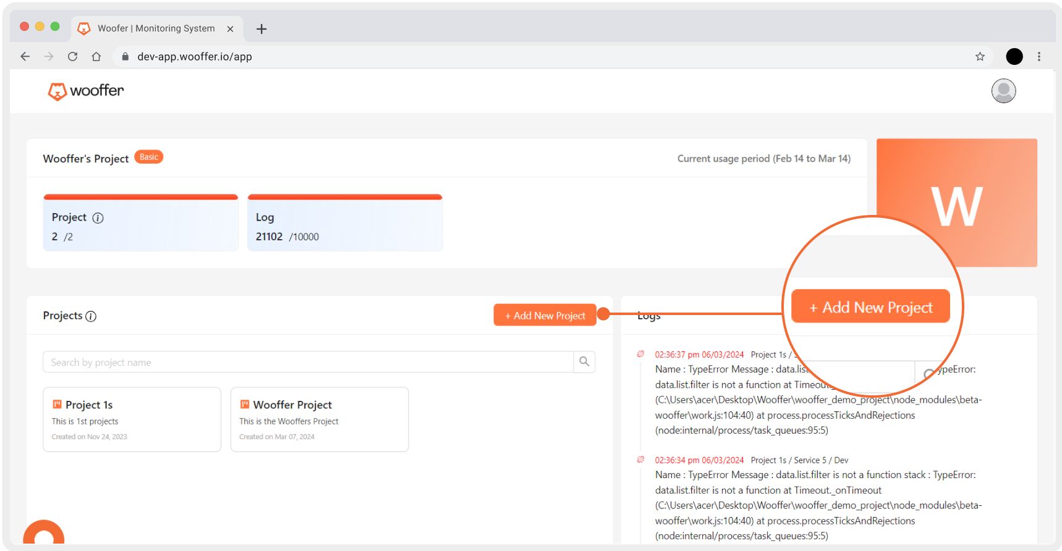Viewport: 1062px width, 551px height.
Task: Click the browser back arrow
Action: (25, 56)
